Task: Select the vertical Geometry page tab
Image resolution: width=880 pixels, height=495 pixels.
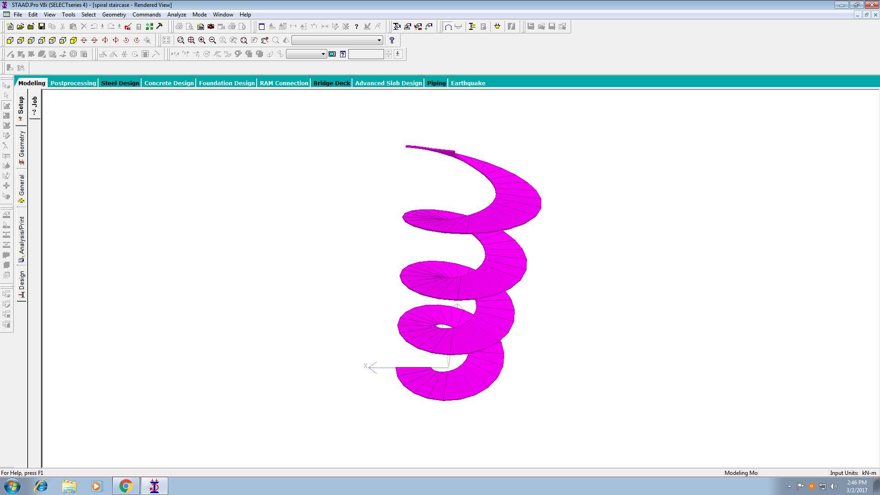Action: (21, 148)
